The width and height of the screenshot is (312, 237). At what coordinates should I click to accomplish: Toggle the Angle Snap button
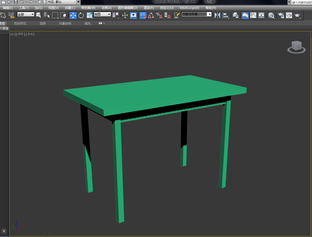[x=151, y=15]
